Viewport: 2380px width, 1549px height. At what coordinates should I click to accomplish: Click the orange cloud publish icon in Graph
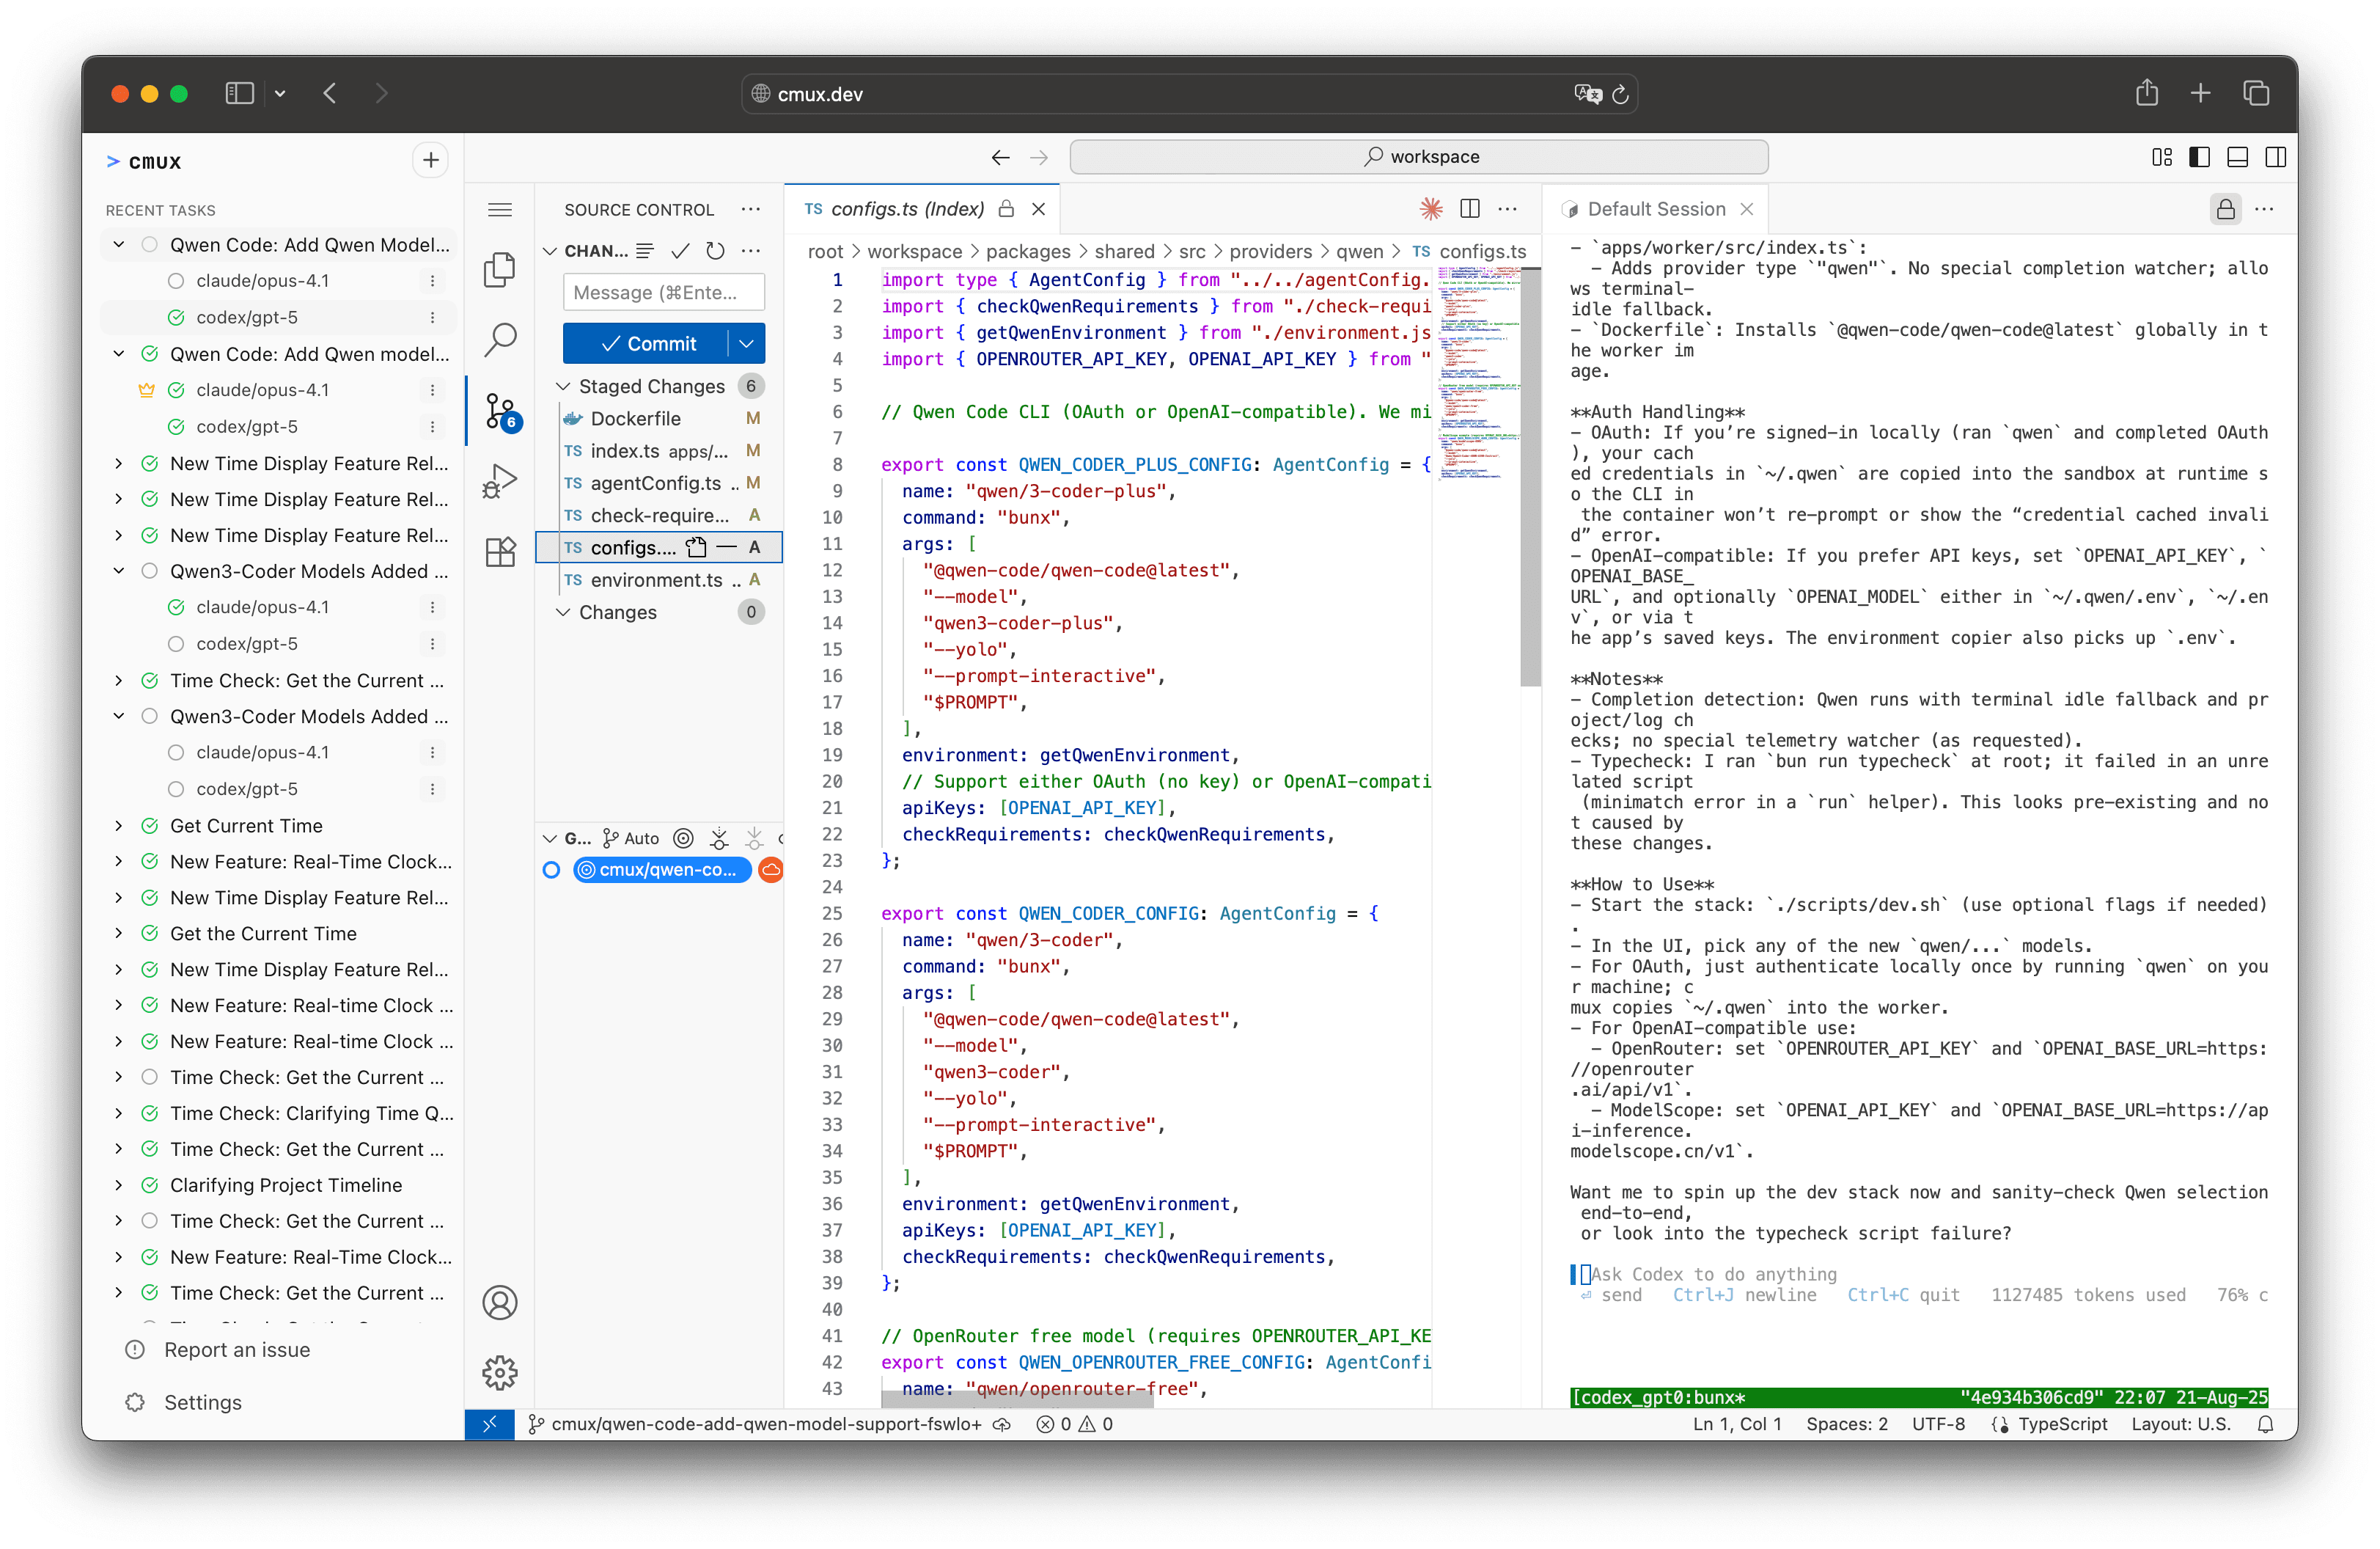click(770, 870)
